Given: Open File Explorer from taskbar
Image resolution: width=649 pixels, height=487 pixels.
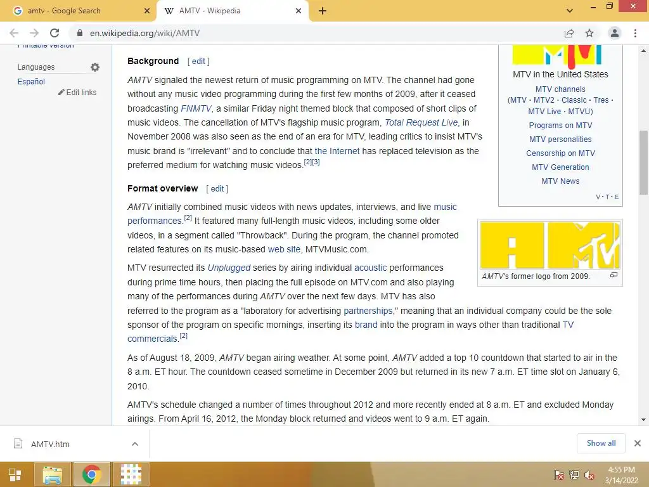Looking at the screenshot, I should (x=53, y=474).
